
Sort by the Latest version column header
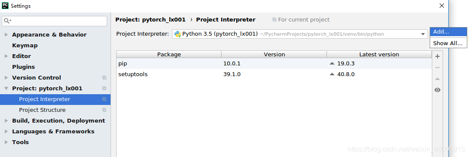click(x=379, y=54)
